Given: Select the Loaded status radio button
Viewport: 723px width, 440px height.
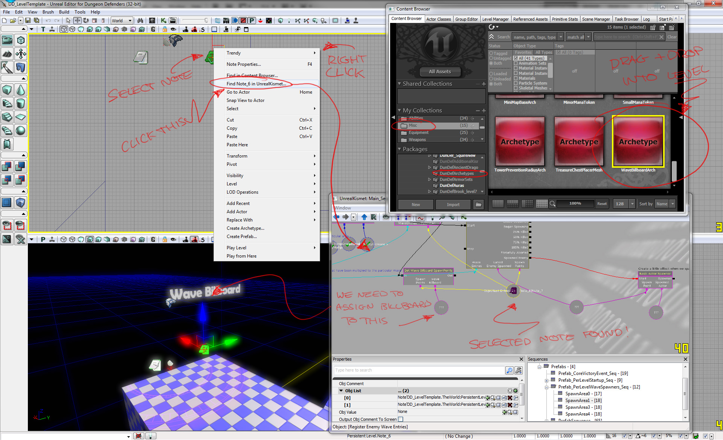Looking at the screenshot, I should pos(491,74).
